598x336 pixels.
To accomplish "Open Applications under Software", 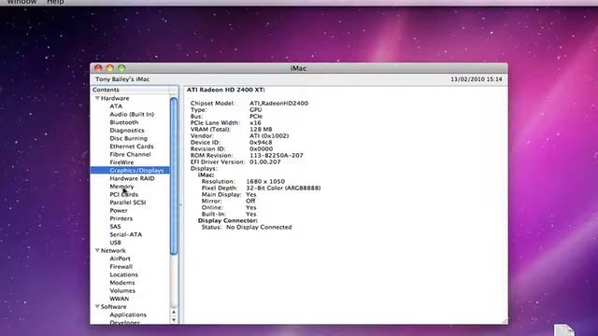I will tap(128, 315).
